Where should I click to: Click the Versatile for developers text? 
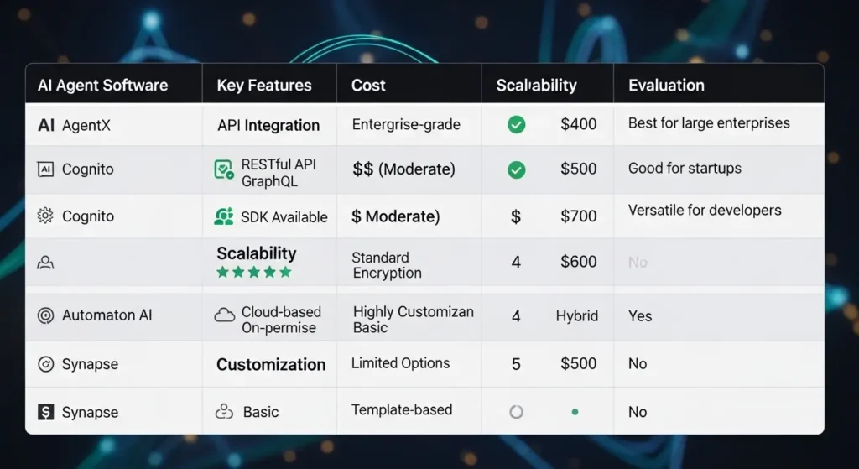pyautogui.click(x=705, y=211)
